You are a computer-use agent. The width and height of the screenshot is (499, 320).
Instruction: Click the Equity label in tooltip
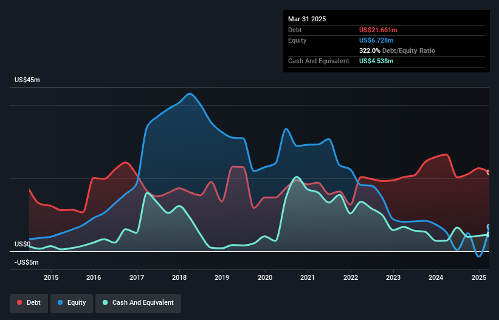pyautogui.click(x=297, y=40)
